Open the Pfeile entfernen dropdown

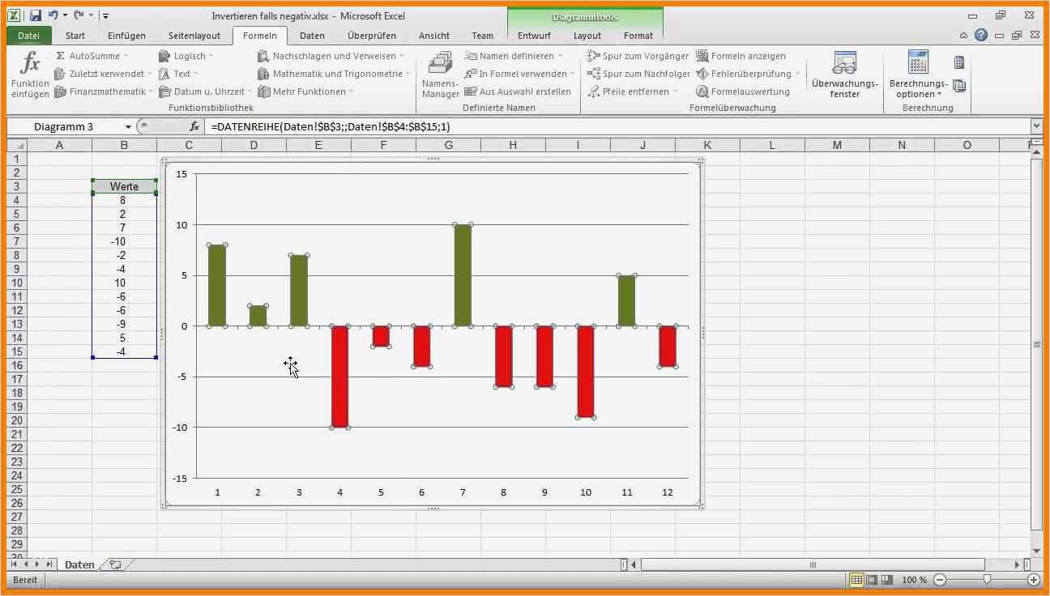[x=675, y=92]
